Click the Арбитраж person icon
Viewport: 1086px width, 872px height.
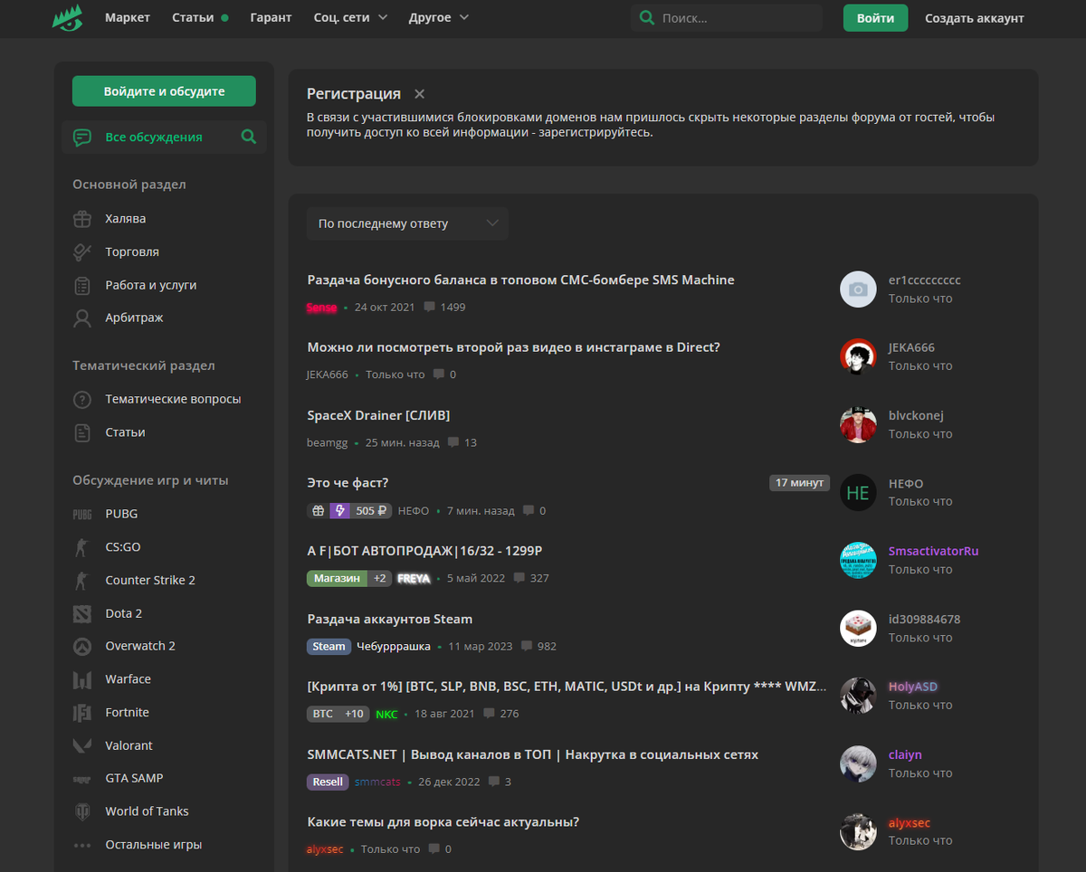coord(82,318)
